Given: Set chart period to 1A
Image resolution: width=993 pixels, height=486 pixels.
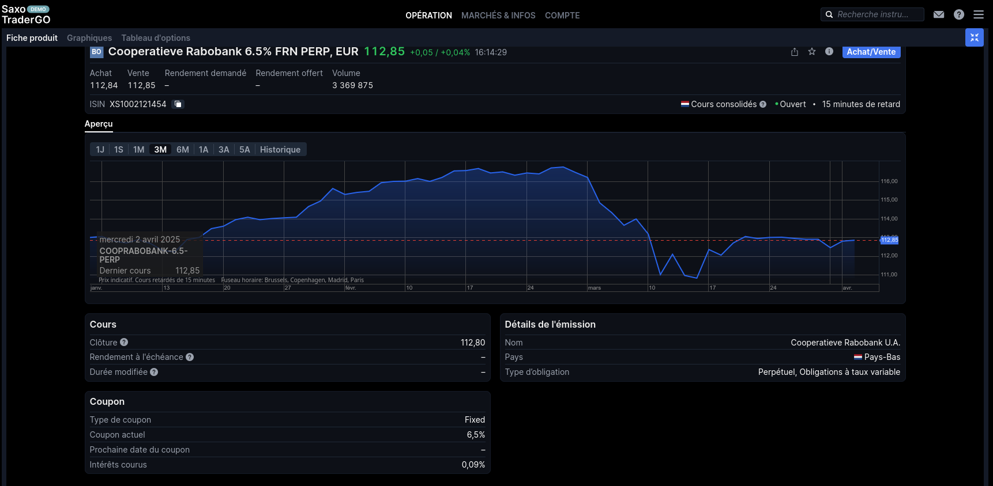Looking at the screenshot, I should coord(204,150).
